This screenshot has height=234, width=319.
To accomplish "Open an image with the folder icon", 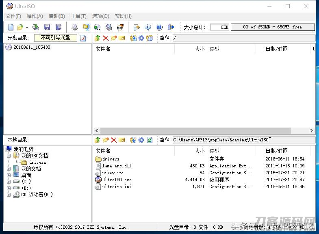I will click(x=20, y=27).
